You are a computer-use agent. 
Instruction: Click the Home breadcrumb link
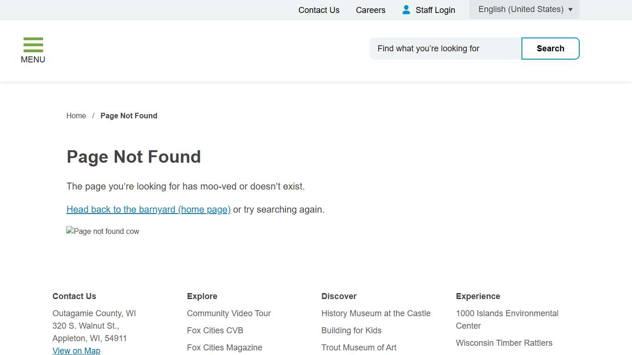tap(76, 116)
